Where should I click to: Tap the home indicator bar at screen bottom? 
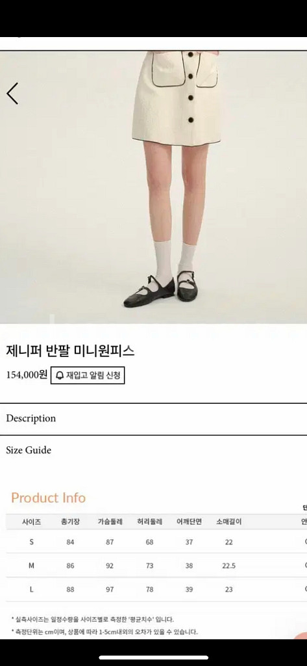(x=153, y=658)
